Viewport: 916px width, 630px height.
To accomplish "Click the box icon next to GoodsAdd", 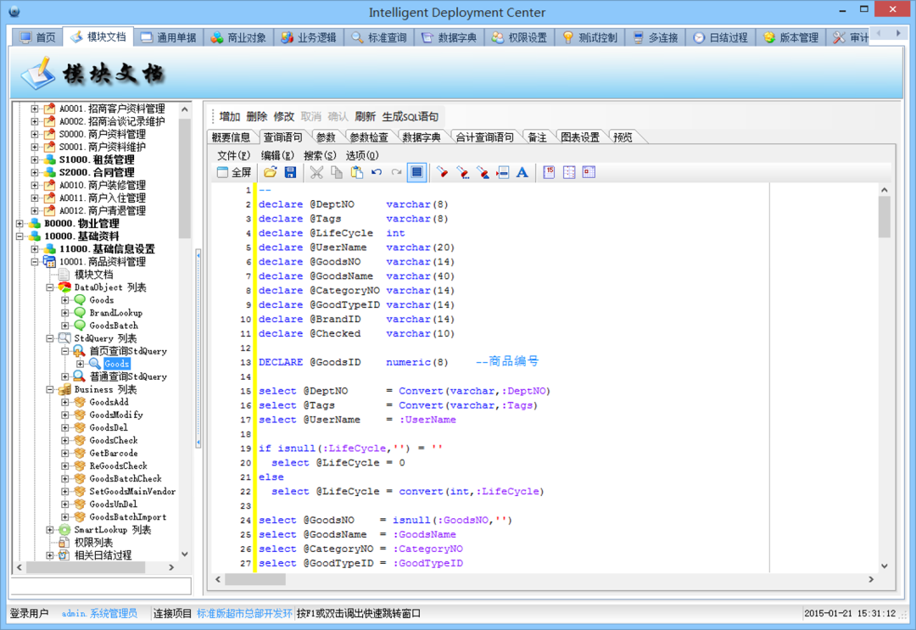I will 80,402.
